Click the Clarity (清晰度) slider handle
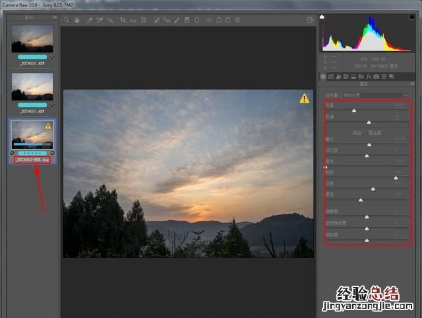The height and width of the screenshot is (318, 422). pos(367,217)
